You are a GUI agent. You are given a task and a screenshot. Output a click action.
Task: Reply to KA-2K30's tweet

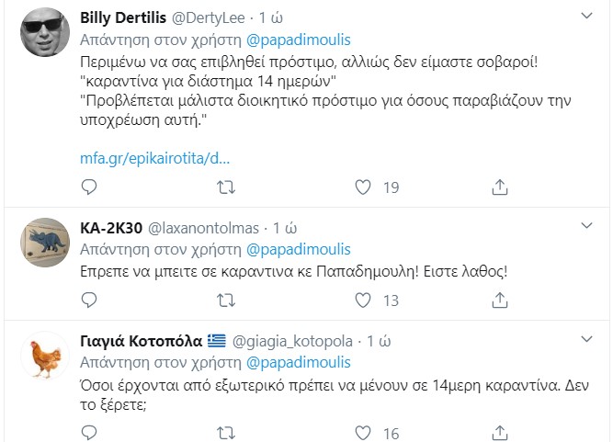(x=89, y=300)
